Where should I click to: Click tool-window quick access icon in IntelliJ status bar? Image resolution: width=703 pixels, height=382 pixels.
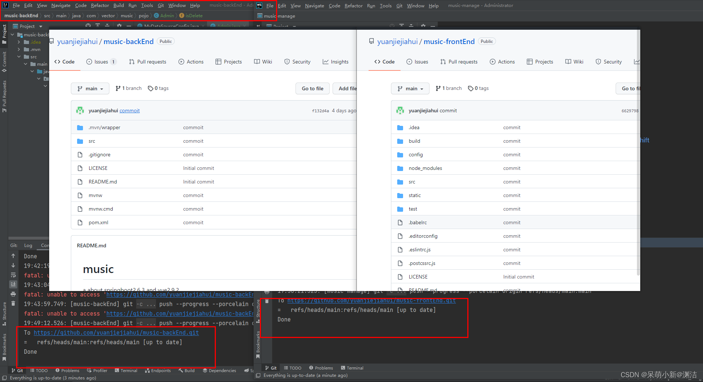click(x=4, y=378)
